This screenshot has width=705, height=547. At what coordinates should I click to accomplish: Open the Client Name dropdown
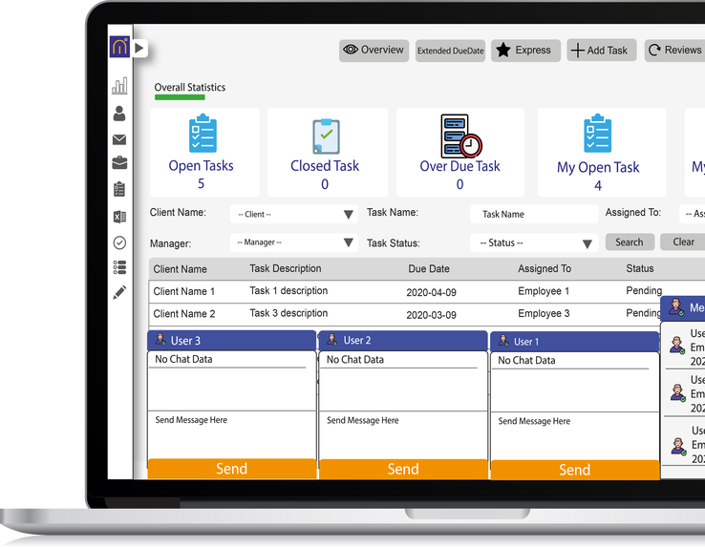[295, 215]
